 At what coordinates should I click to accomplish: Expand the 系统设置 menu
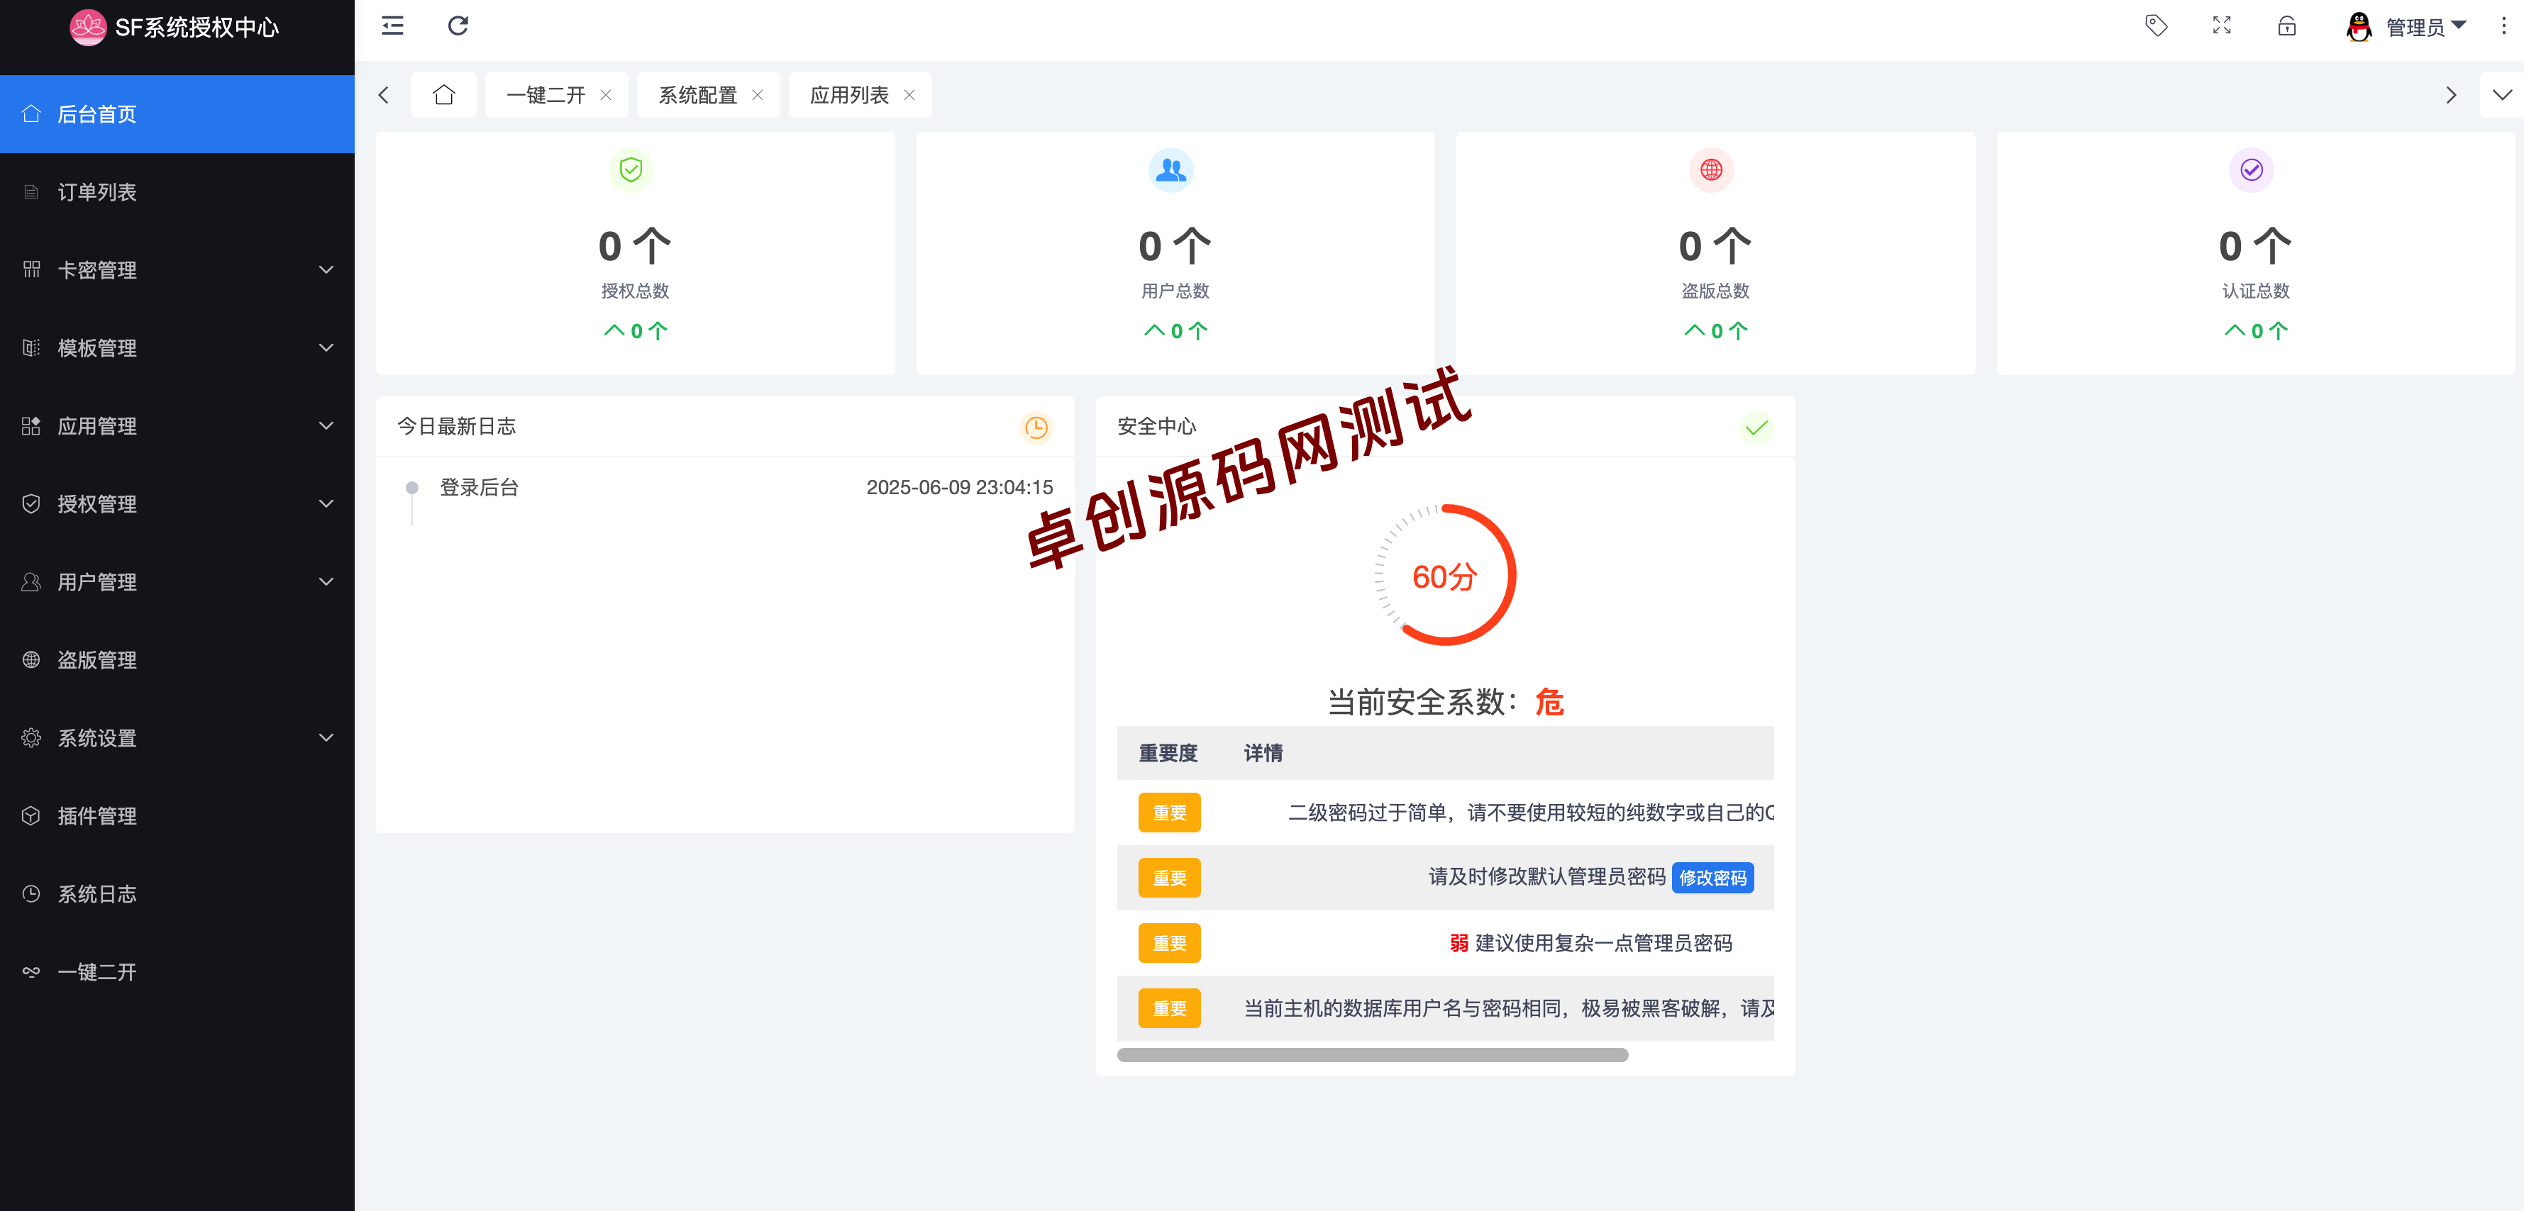177,738
